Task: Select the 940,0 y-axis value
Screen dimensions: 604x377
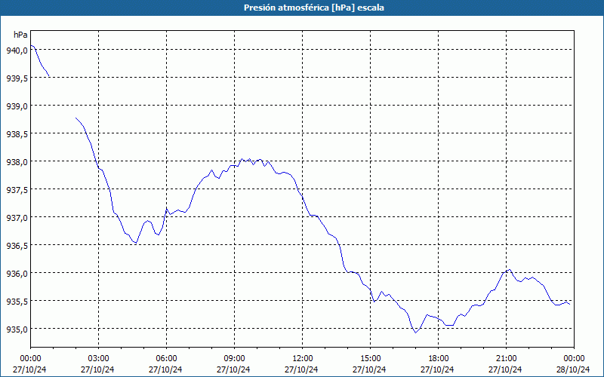Action: click(x=17, y=51)
